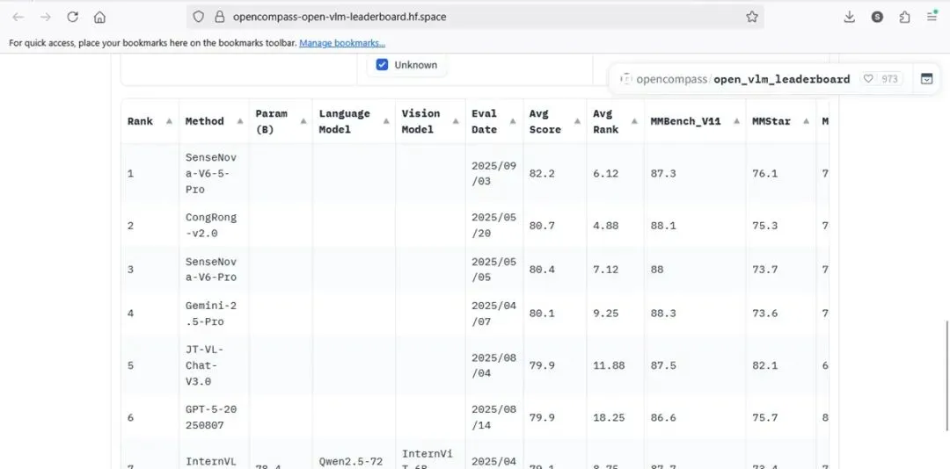Collapse the Hugging Face space header
The width and height of the screenshot is (950, 469).
[x=926, y=79]
